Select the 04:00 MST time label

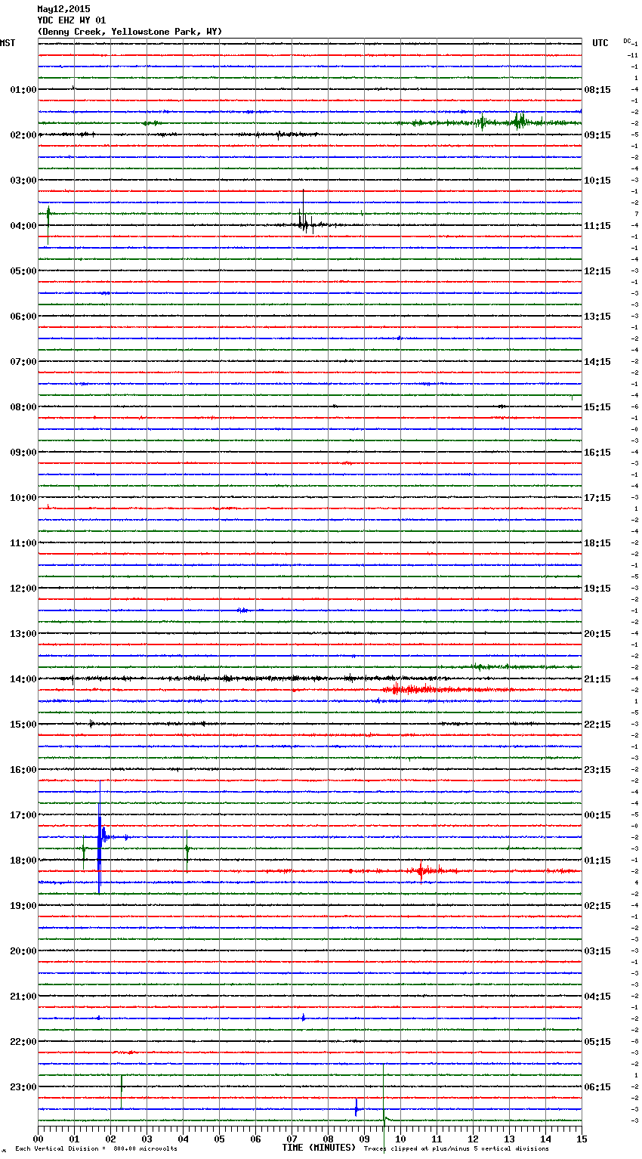tap(23, 226)
